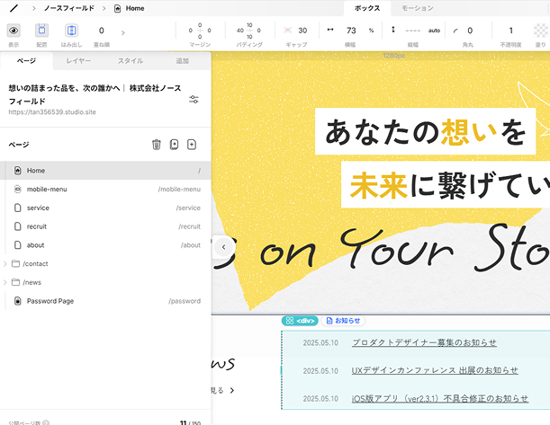Open the モーション tab
The height and width of the screenshot is (425, 550).
click(417, 8)
